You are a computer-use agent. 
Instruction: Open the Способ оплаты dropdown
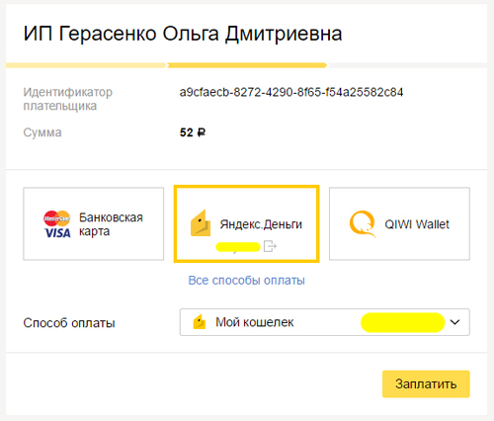325,322
